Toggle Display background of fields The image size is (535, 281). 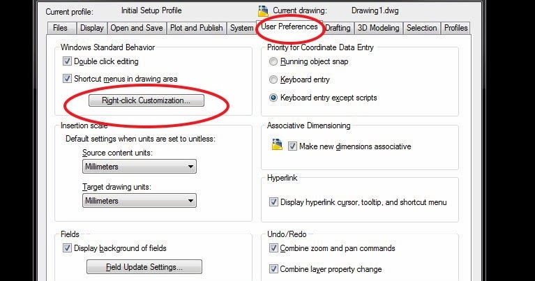click(x=67, y=248)
